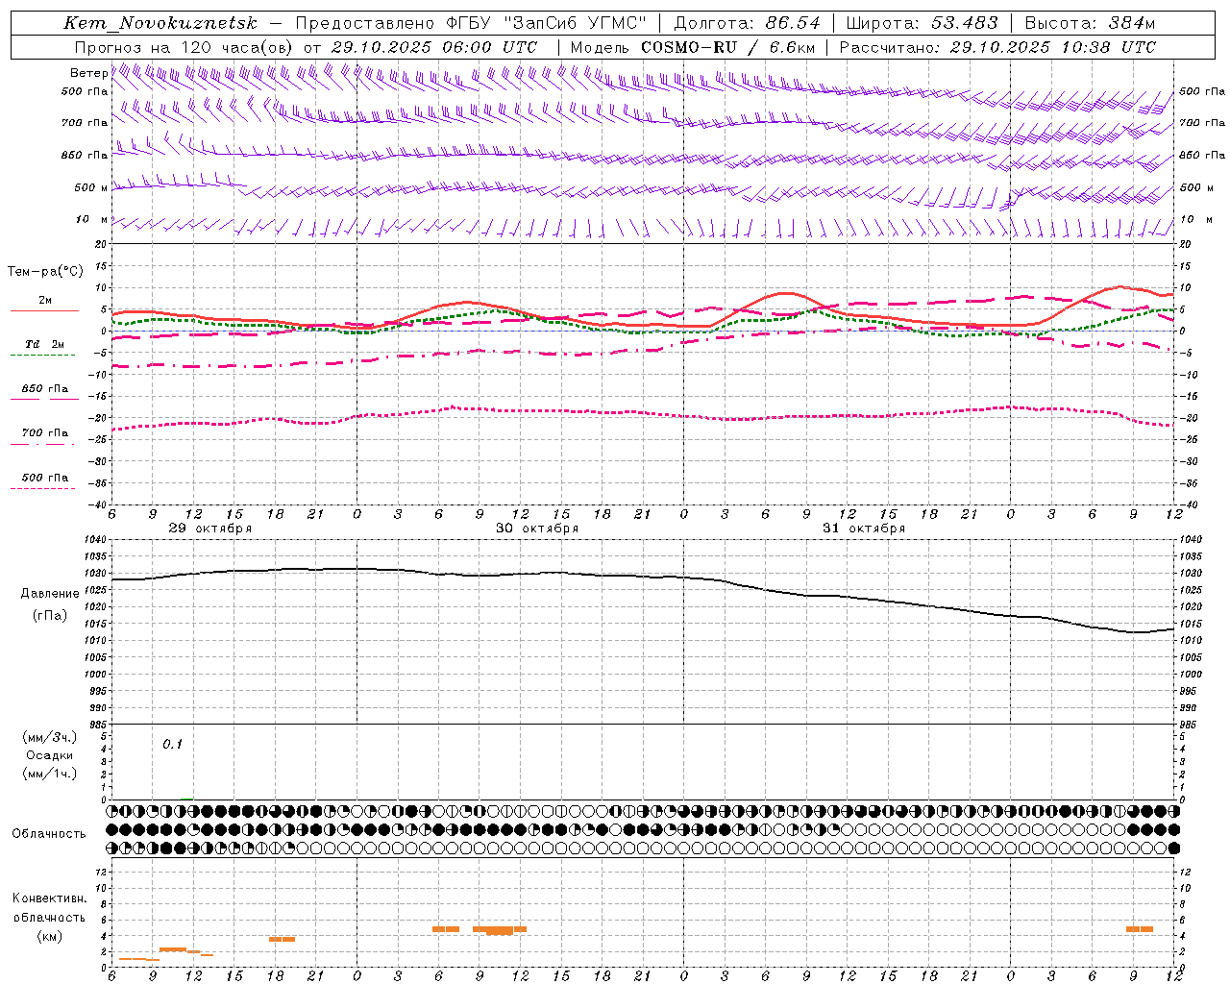The image size is (1230, 984).
Task: Click the 30 октября date label
Action: tap(537, 529)
